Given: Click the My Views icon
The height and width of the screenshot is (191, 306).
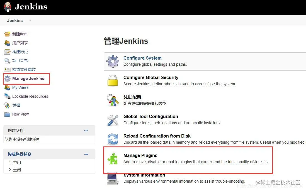Looking at the screenshot, I should click(x=7, y=87).
